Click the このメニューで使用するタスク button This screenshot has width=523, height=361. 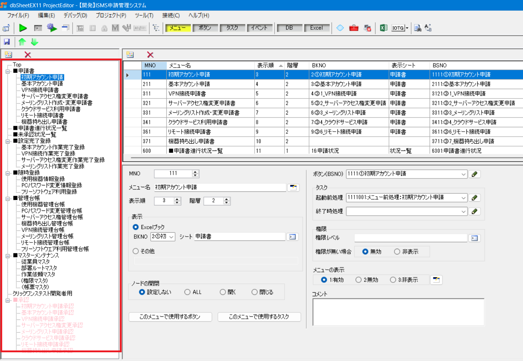coord(259,317)
